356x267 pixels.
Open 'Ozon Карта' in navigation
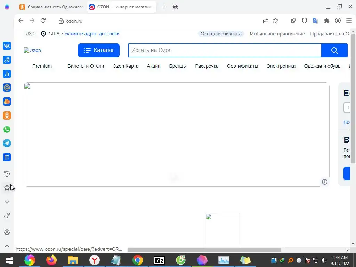point(126,66)
